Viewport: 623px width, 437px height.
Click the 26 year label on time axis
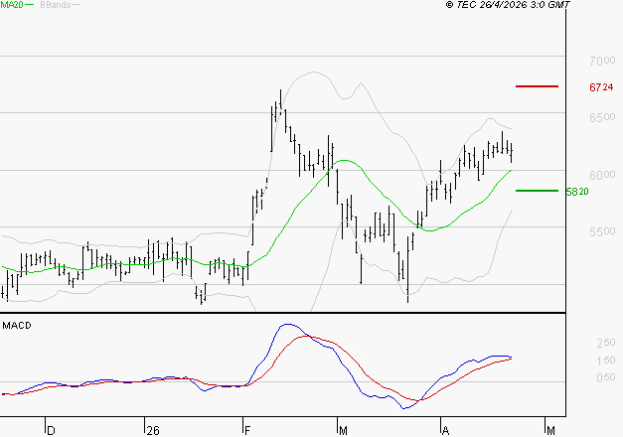pos(153,431)
